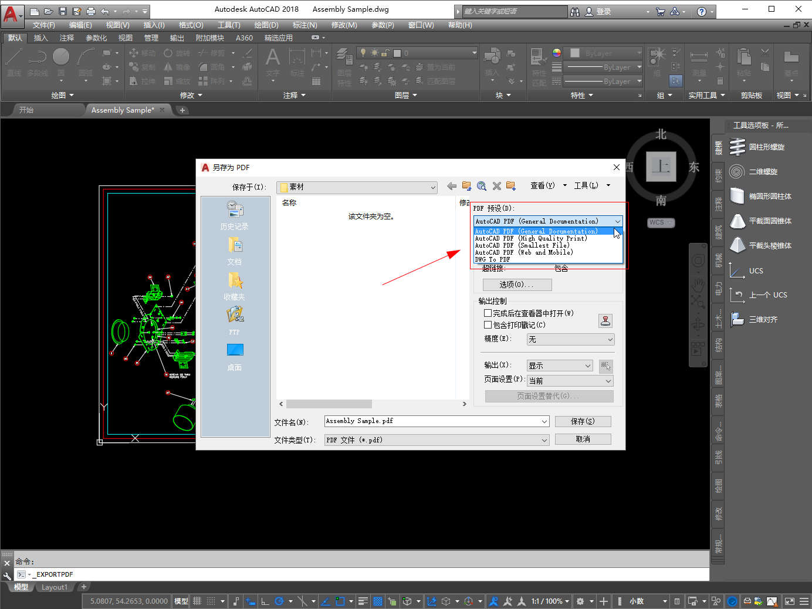This screenshot has width=812, height=609.
Task: Click the history (历史记录) shortcut icon
Action: [x=234, y=209]
